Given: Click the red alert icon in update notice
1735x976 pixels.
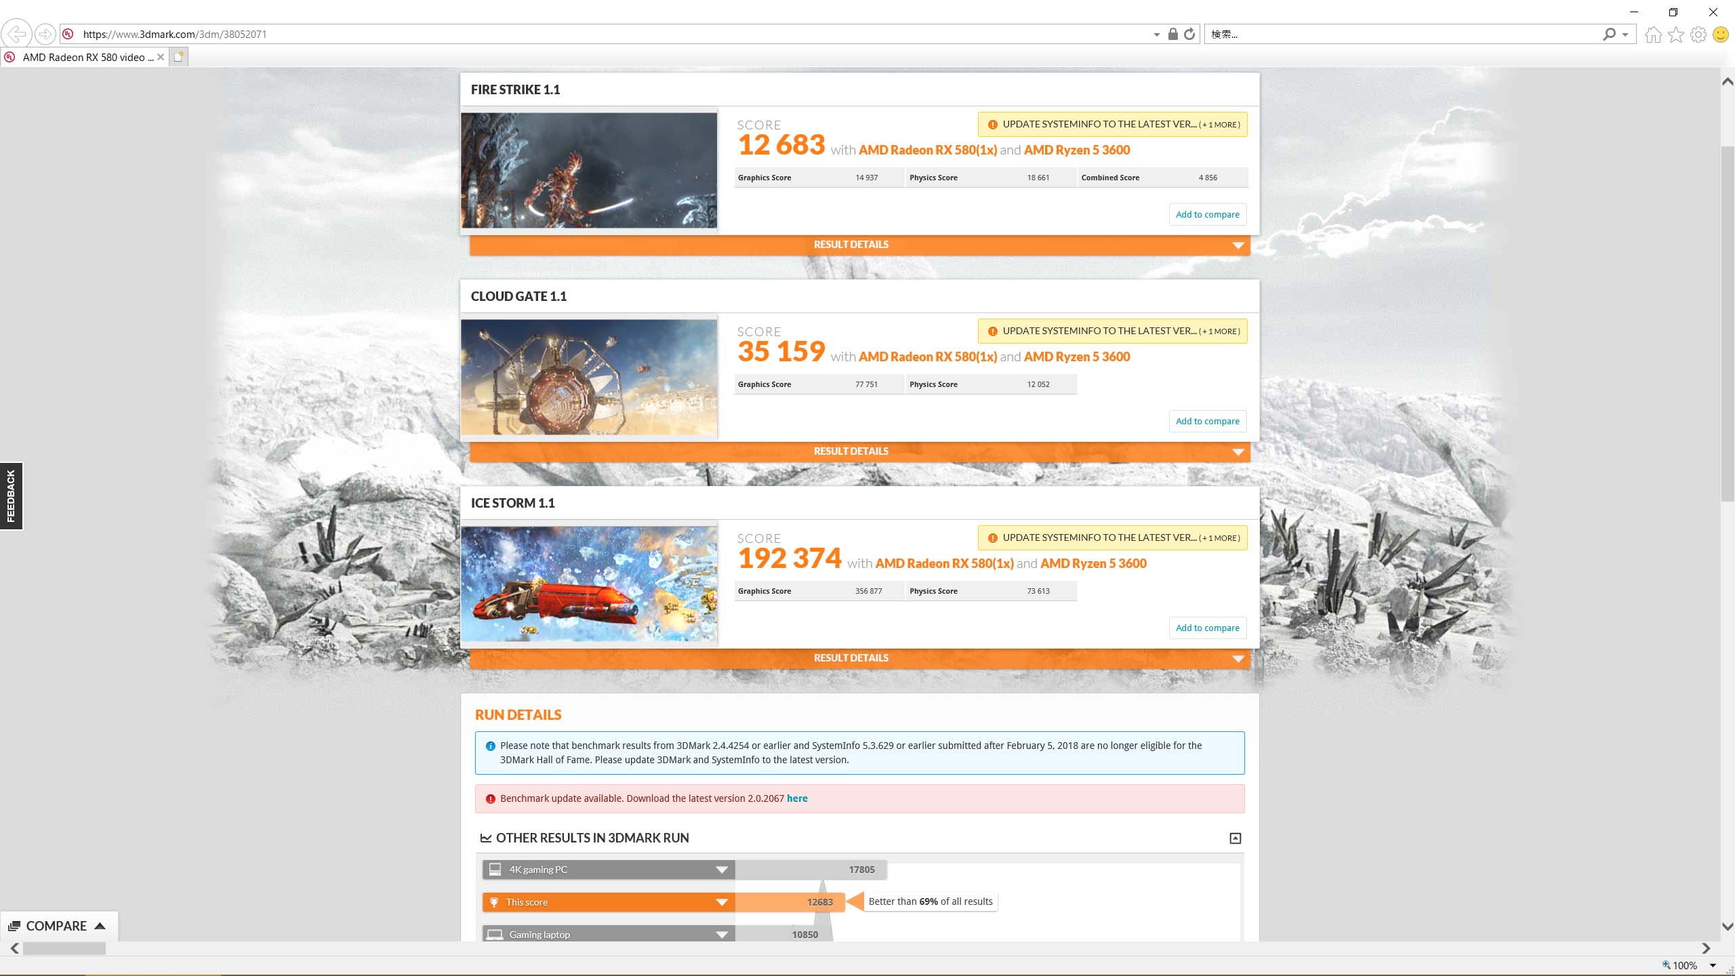Looking at the screenshot, I should pos(491,799).
